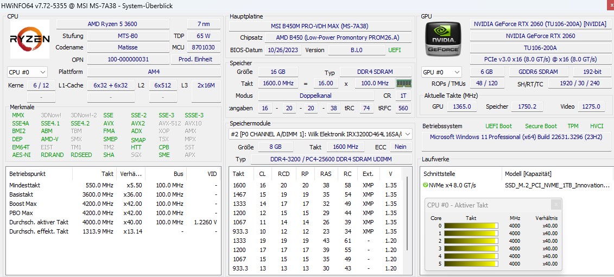
Task: Click the GDDR6 SDRAM field
Action: coord(539,72)
